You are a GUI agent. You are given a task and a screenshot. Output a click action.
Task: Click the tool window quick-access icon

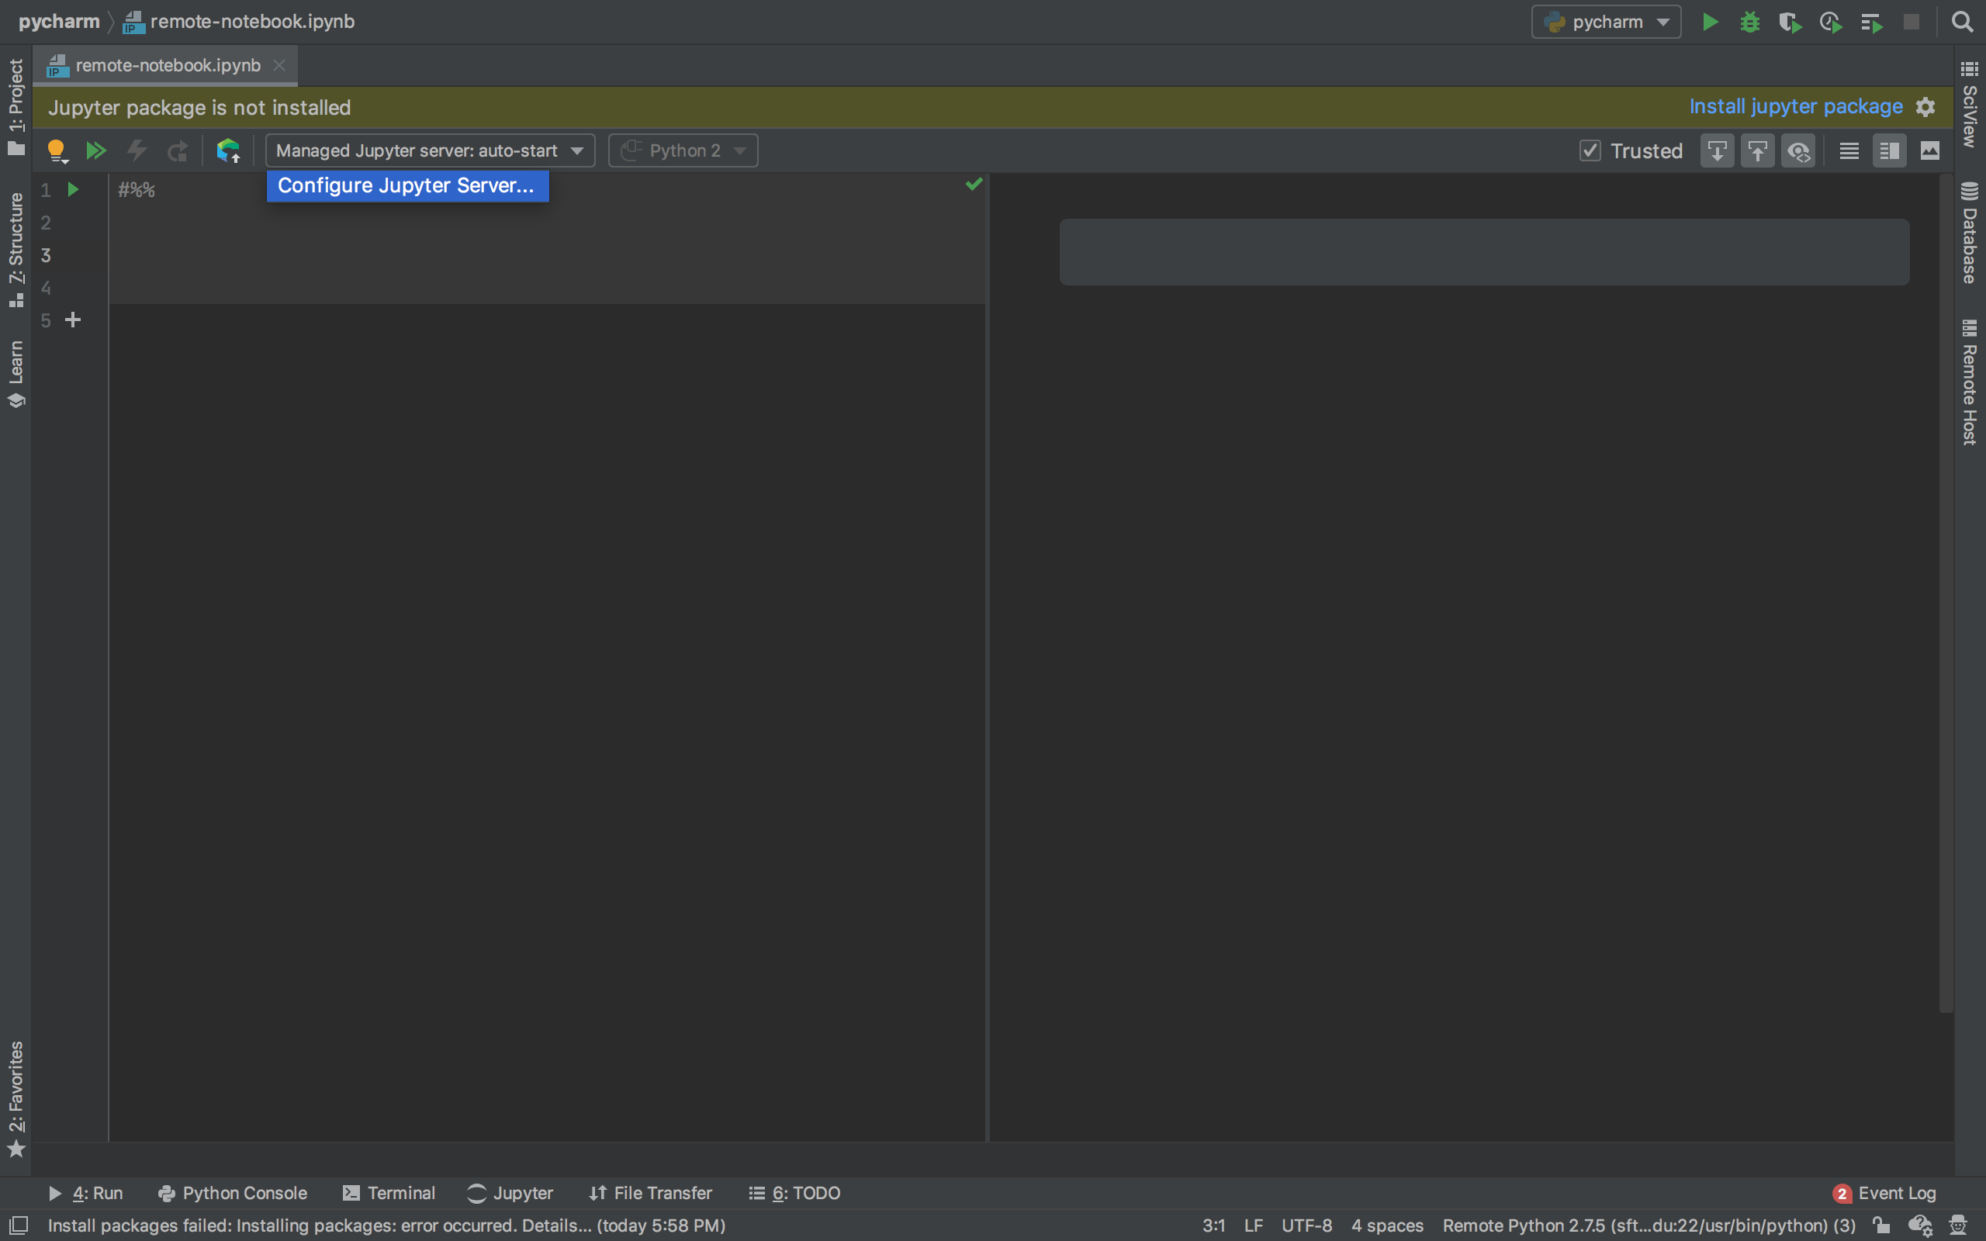pyautogui.click(x=17, y=1225)
